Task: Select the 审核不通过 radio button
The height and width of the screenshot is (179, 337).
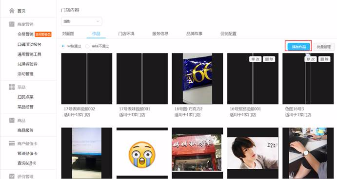Action: (87, 46)
